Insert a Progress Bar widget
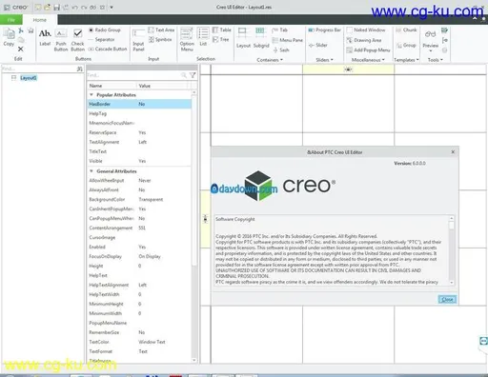This screenshot has height=377, width=488. pos(324,30)
